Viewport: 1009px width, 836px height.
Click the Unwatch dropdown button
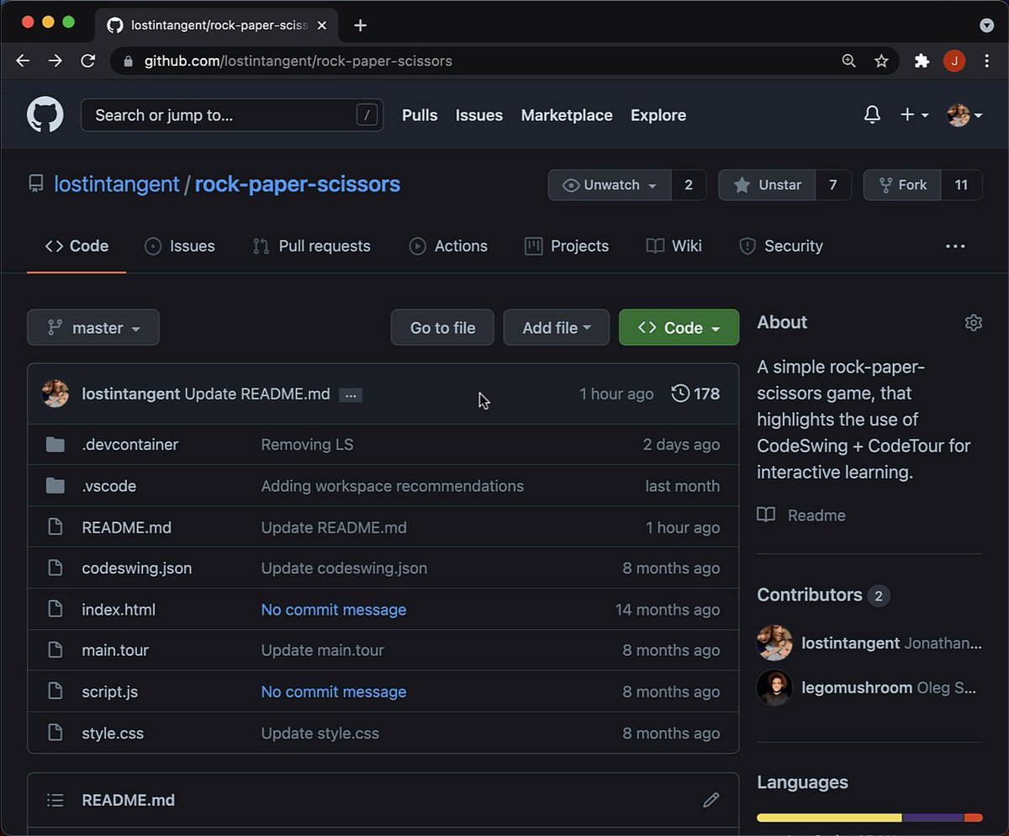point(610,185)
